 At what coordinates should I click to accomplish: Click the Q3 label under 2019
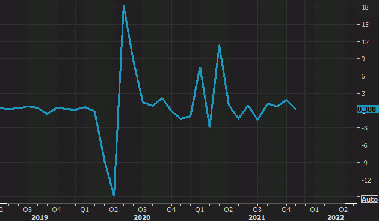[27, 210]
